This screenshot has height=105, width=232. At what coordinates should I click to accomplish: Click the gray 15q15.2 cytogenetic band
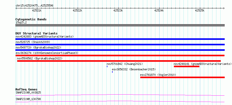pos(120,25)
